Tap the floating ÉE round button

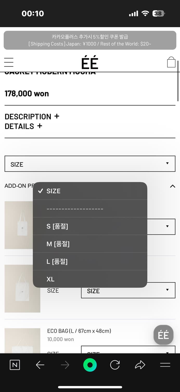pos(163,335)
